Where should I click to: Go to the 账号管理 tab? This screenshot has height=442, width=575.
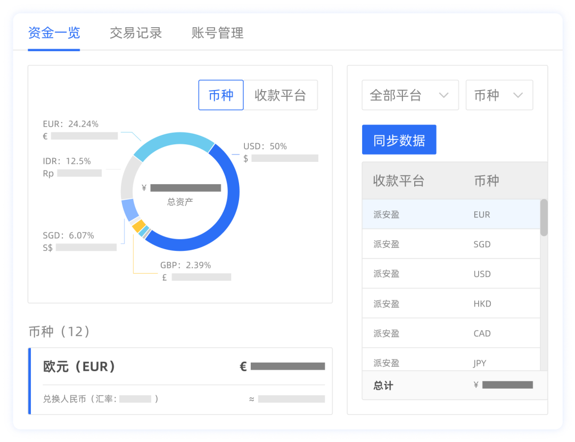coord(217,33)
